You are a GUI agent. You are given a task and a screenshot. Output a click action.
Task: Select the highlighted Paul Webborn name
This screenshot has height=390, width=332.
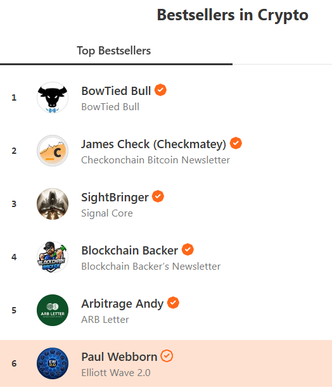point(119,357)
